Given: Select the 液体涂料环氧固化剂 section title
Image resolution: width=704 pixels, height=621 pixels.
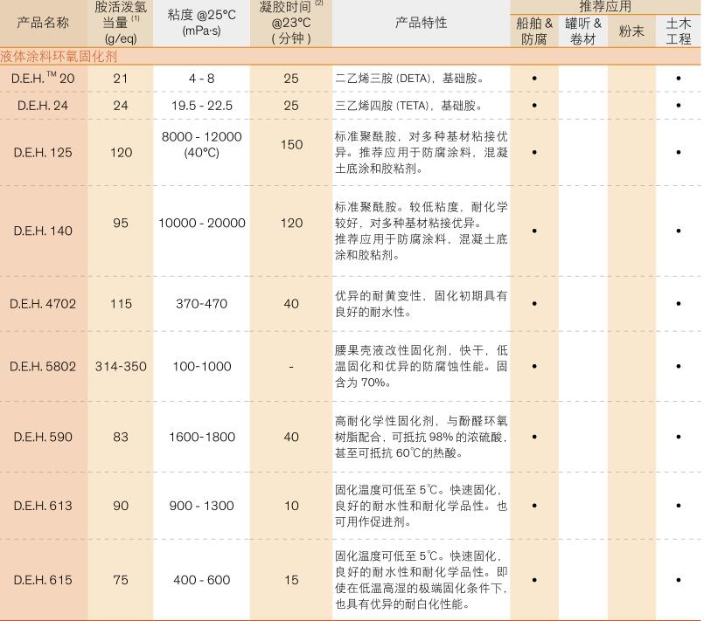Looking at the screenshot, I should [59, 57].
